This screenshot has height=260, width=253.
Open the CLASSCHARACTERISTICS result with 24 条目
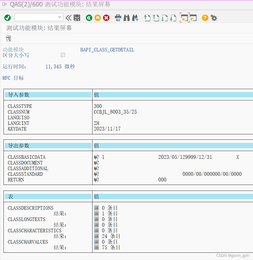click(96, 236)
